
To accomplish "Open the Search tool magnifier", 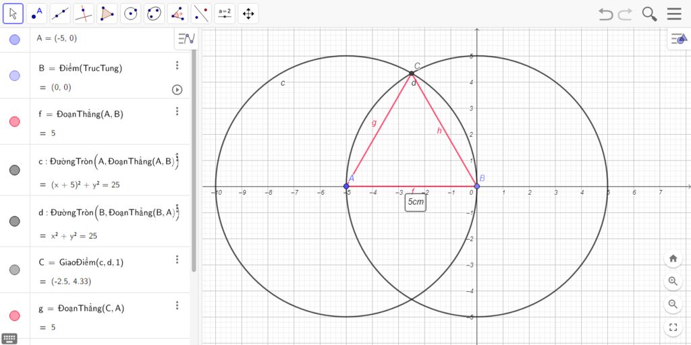I will (649, 14).
